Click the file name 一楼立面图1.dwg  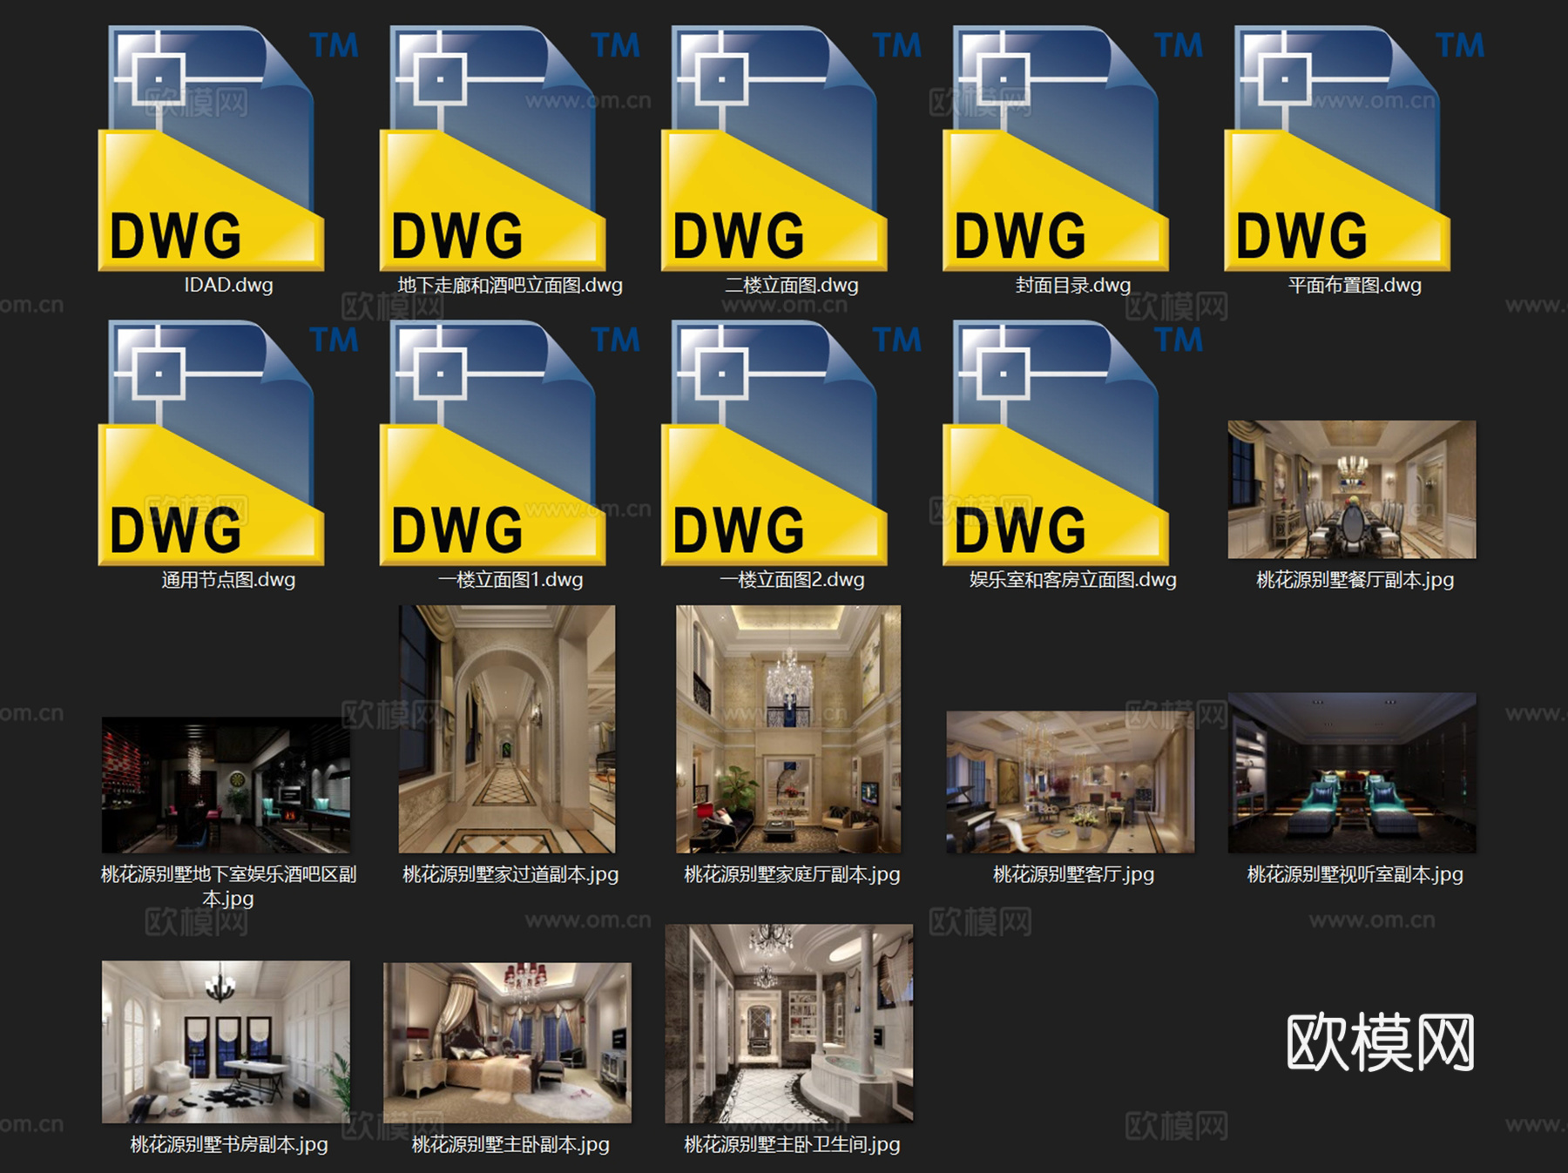click(x=510, y=579)
